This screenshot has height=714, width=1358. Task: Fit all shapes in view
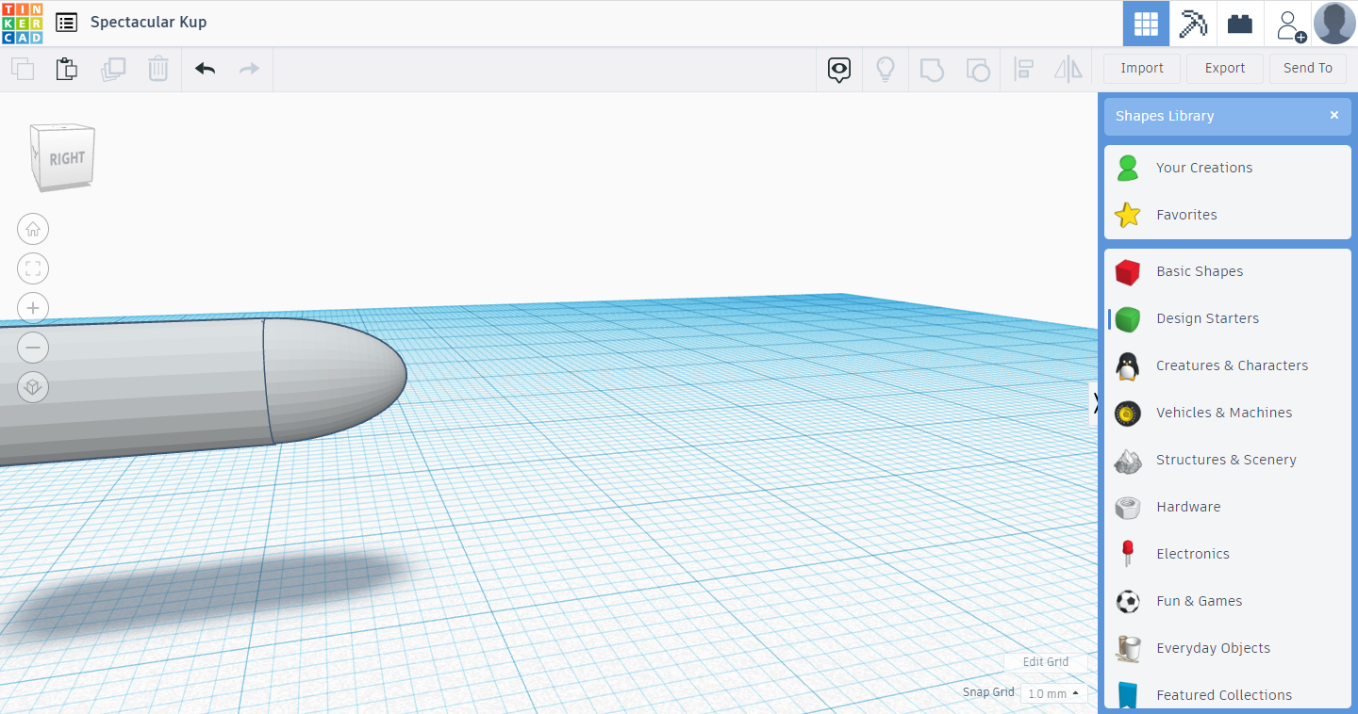point(33,268)
